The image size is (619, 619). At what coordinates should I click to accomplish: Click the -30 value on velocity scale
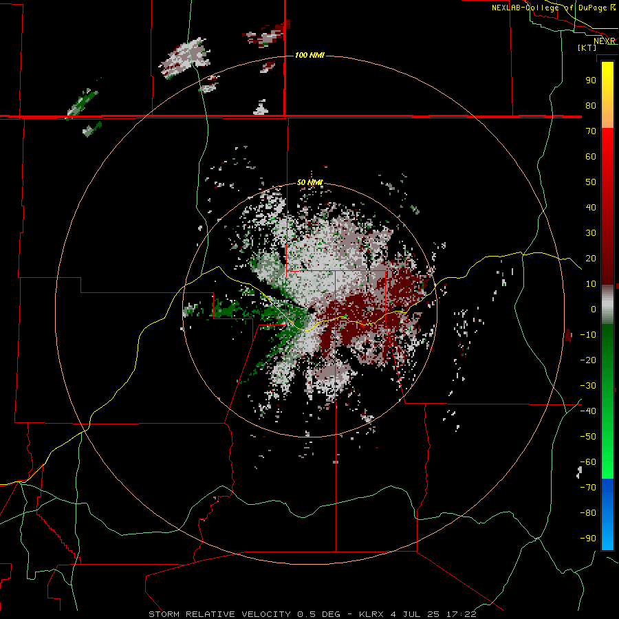click(588, 386)
